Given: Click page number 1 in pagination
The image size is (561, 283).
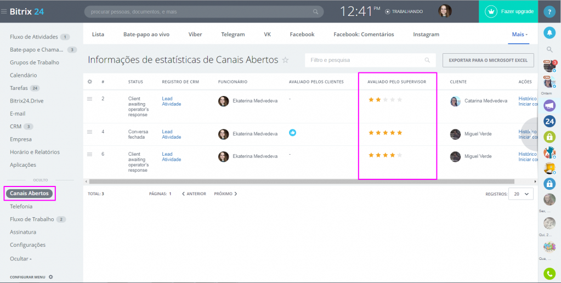Looking at the screenshot, I should pos(171,194).
